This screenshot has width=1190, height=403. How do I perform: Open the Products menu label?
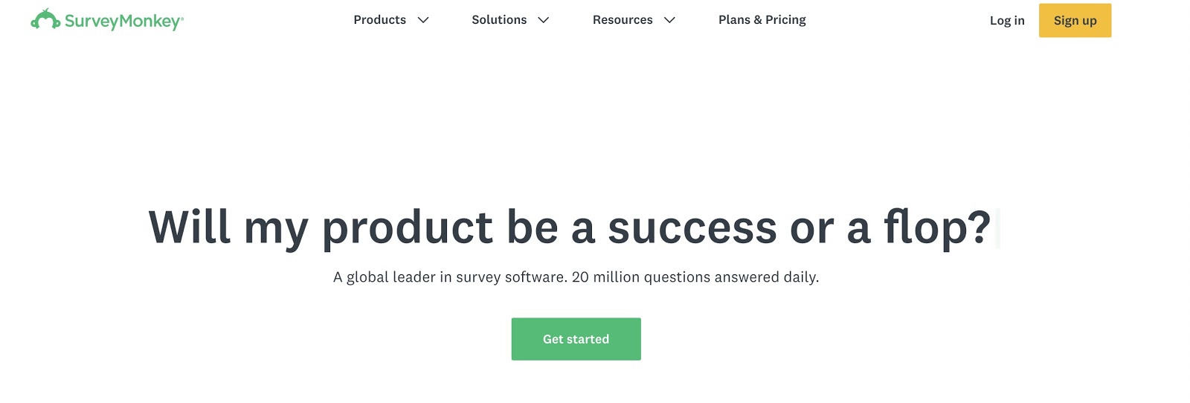click(x=379, y=20)
